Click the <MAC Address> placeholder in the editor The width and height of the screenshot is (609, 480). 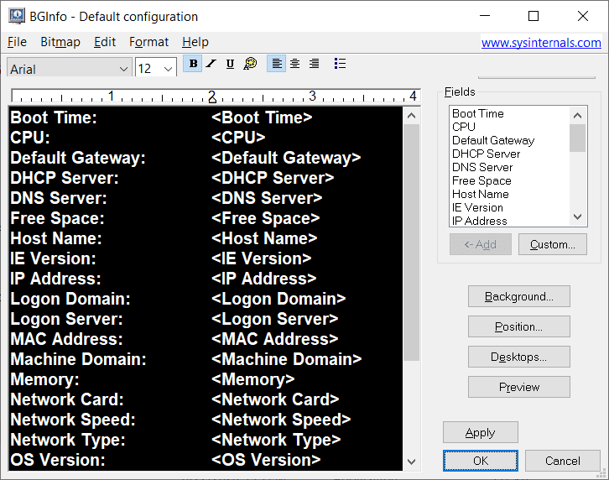pos(274,339)
